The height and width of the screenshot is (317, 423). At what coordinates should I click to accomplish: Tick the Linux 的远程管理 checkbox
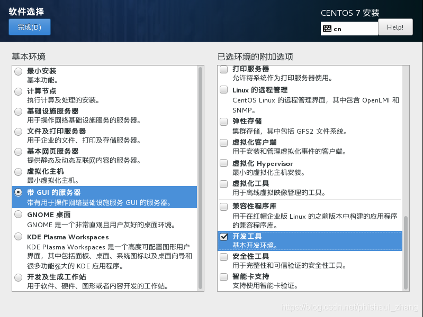(x=223, y=89)
